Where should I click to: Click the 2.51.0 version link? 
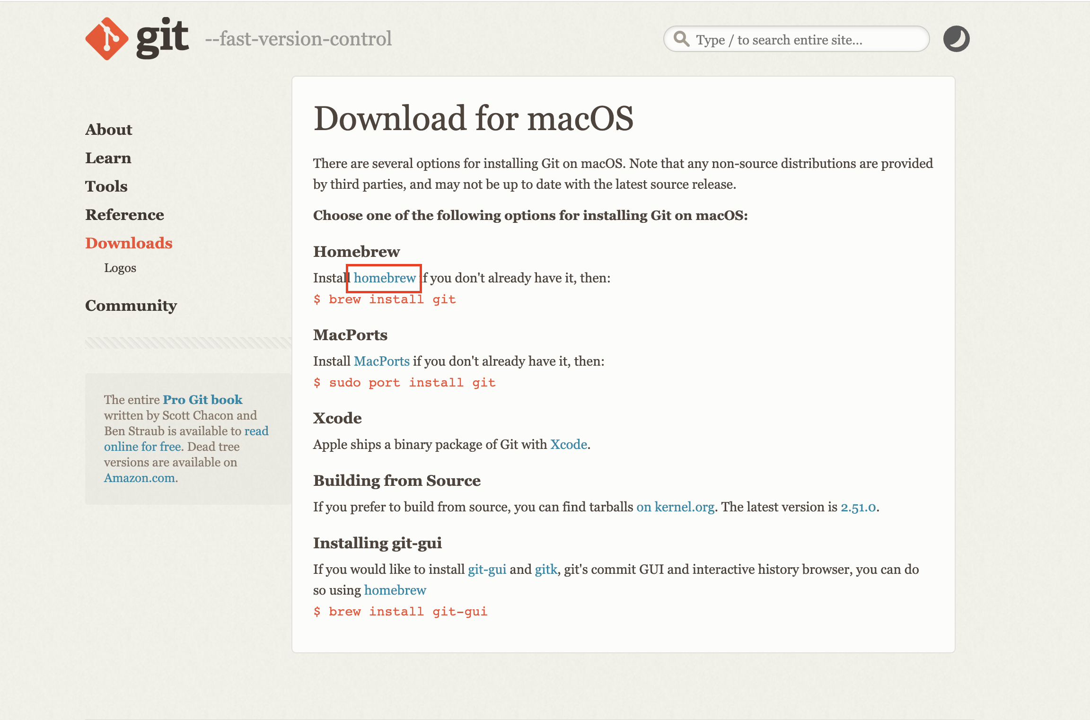858,507
